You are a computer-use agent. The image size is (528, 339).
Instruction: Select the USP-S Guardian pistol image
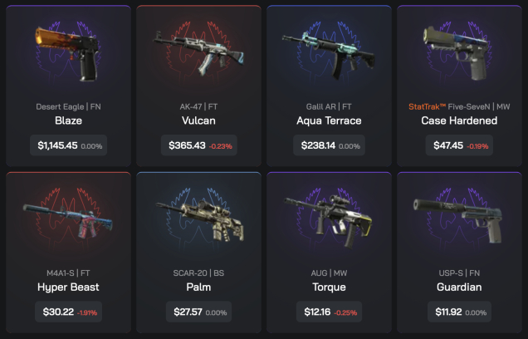tap(458, 220)
